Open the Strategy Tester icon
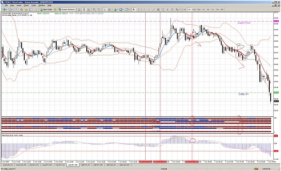This screenshot has height=171, width=281. pos(36,9)
